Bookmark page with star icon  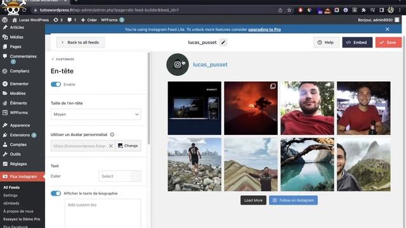289,10
